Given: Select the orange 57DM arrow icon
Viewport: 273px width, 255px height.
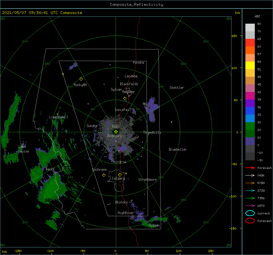Looking at the screenshot, I should pyautogui.click(x=250, y=183).
